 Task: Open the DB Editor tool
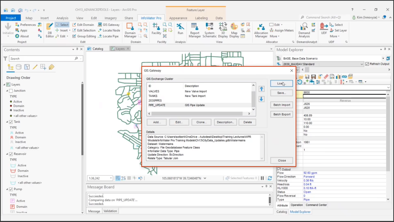tap(50, 30)
